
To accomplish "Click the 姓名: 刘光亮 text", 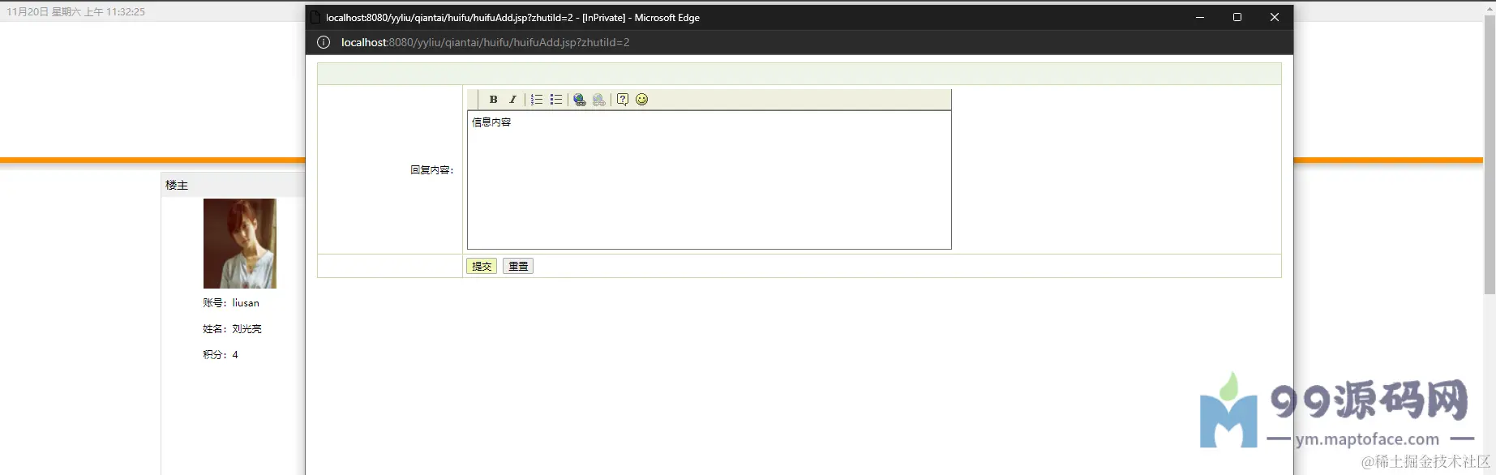I will click(232, 329).
